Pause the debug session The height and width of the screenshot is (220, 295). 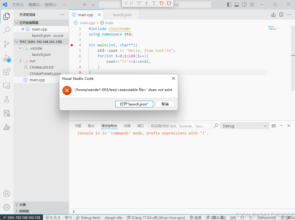pyautogui.click(x=132, y=3)
